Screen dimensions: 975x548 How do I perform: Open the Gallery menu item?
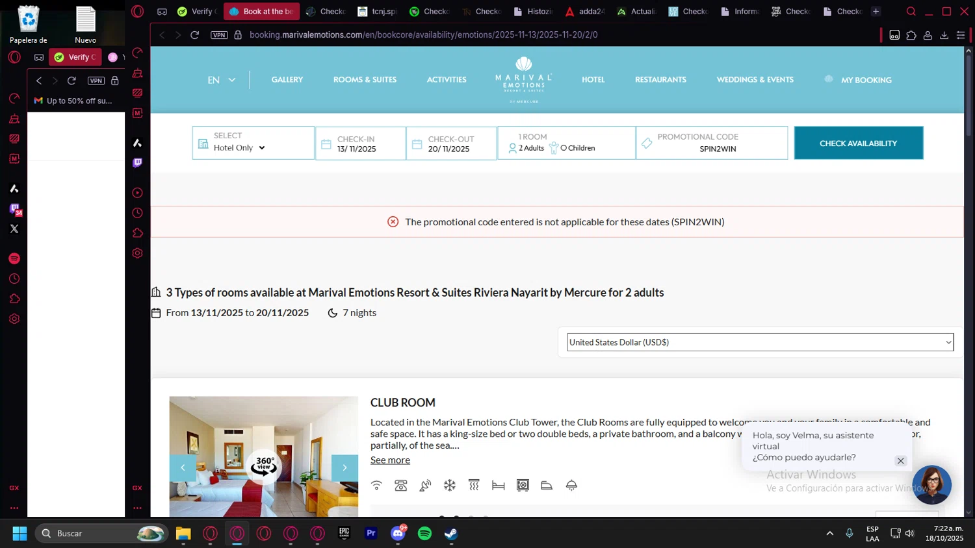click(287, 80)
